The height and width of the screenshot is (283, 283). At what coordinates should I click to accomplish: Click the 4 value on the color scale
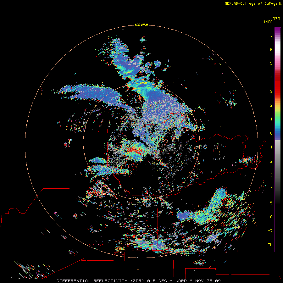pos(271,77)
